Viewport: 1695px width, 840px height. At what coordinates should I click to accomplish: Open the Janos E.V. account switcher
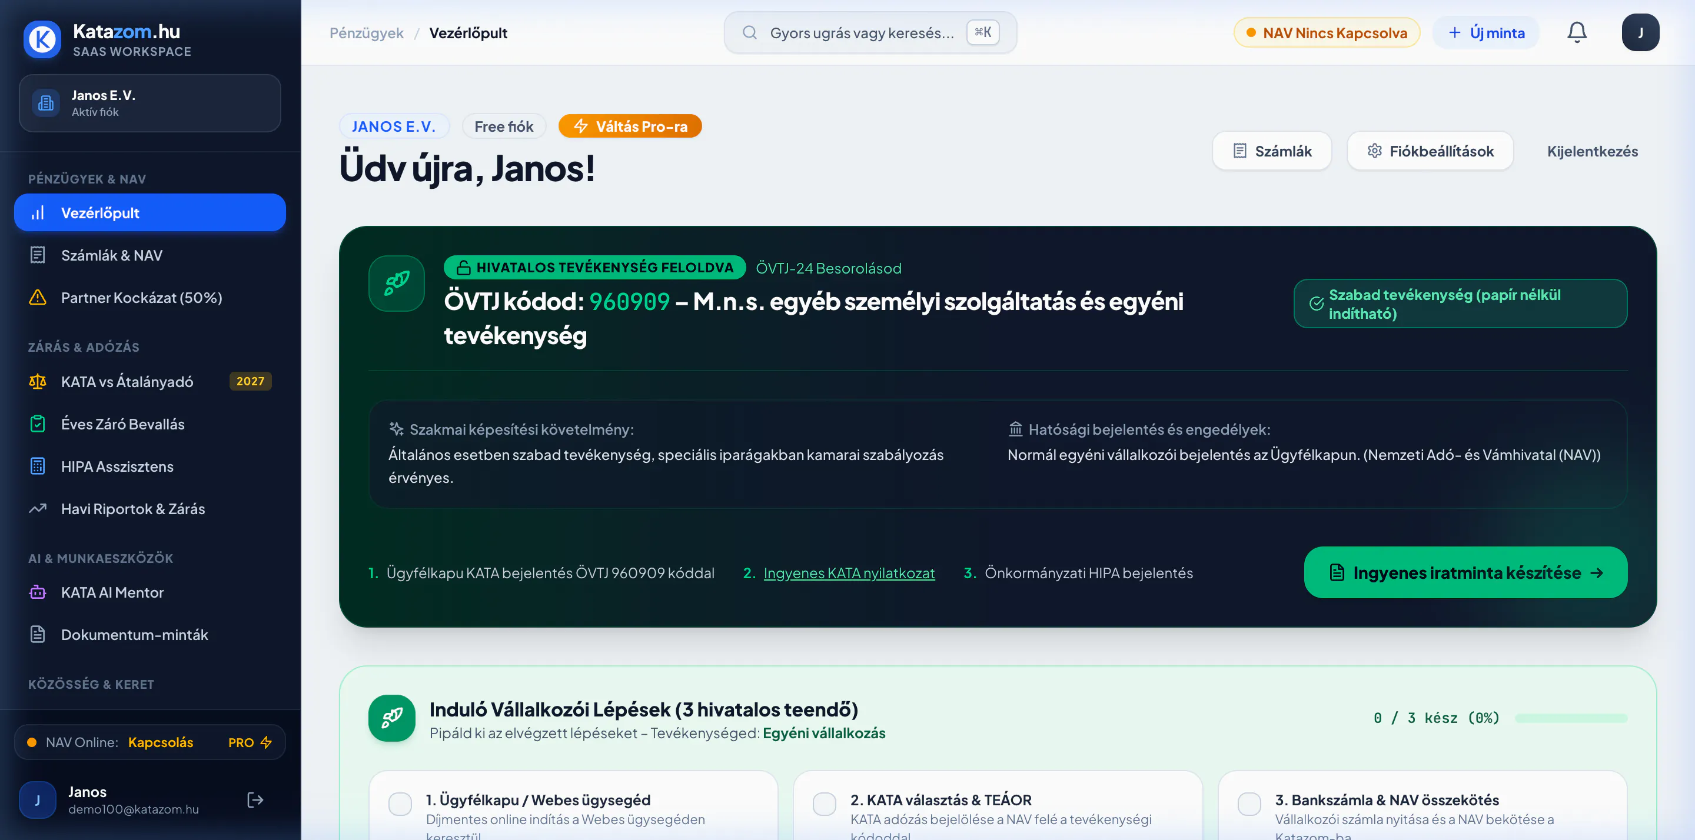point(150,104)
